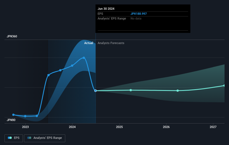
Task: Click the JP¥80 y-axis label
Action: 11,120
